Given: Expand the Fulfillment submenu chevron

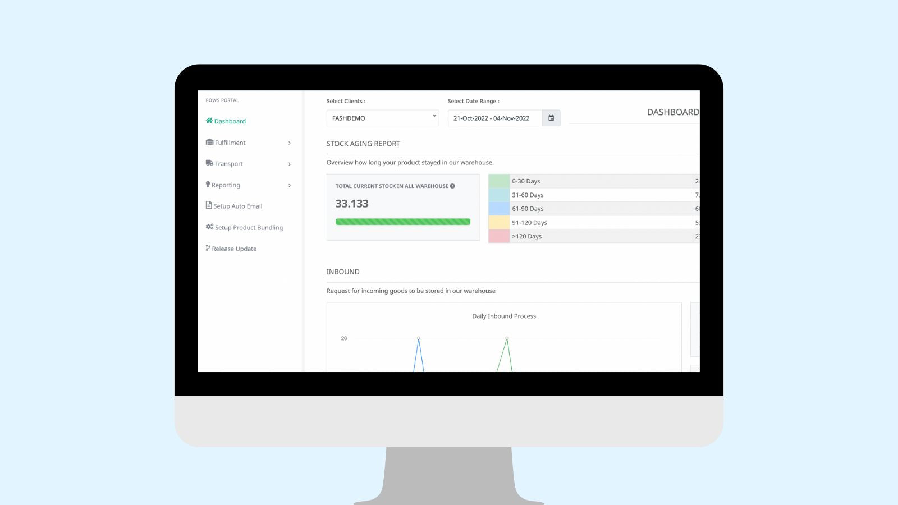Looking at the screenshot, I should pyautogui.click(x=290, y=143).
